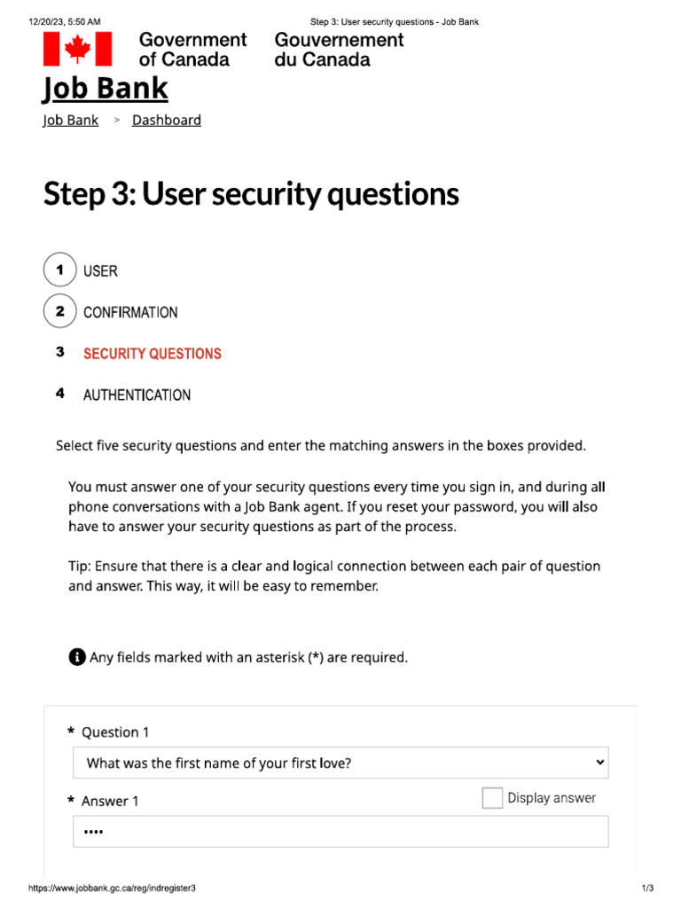The image size is (681, 908).
Task: Click the Question 1 dropdown arrow
Action: [599, 762]
